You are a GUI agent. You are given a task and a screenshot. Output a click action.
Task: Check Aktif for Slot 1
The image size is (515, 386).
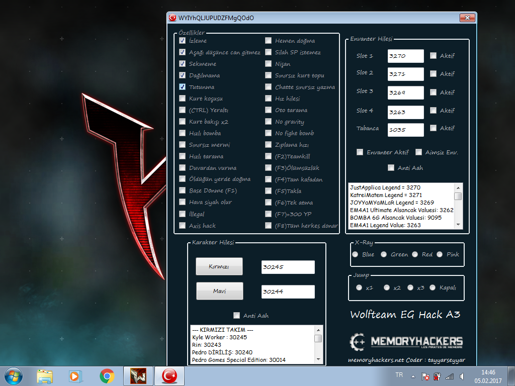[433, 56]
